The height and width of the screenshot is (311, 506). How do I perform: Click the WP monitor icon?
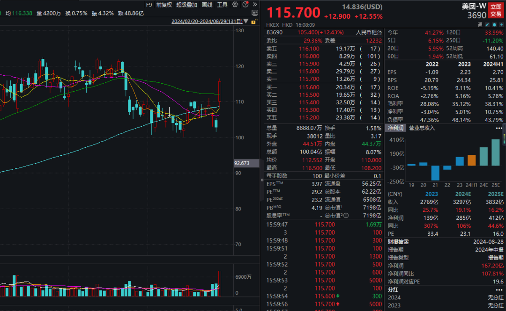pos(254,13)
